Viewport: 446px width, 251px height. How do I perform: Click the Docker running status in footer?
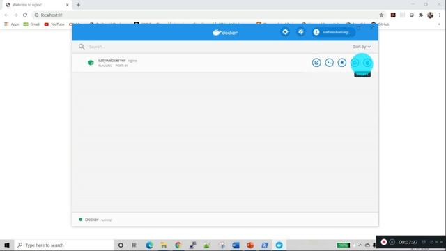pos(95,220)
